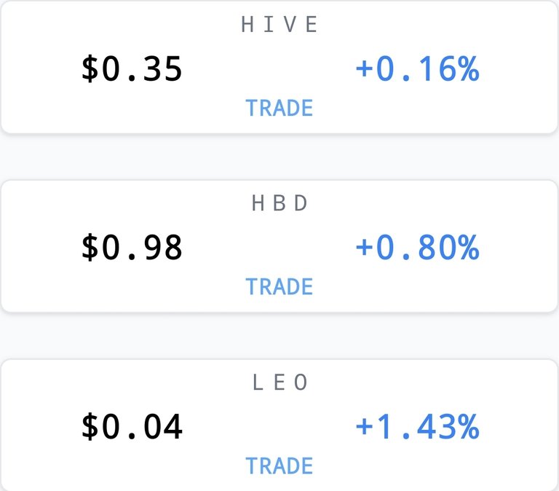Select the $0.98 HBD price
This screenshot has width=559, height=491.
[x=132, y=247]
